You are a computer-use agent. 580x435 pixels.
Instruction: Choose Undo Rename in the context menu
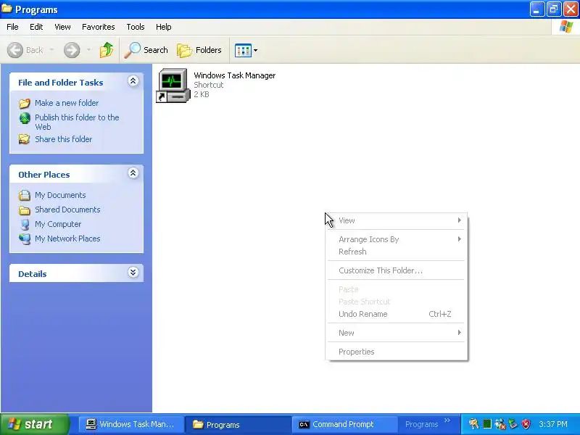(396, 314)
